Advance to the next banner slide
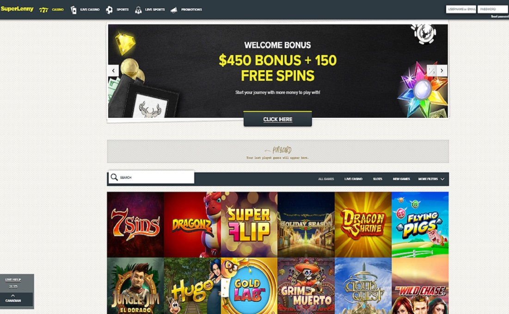 442,70
